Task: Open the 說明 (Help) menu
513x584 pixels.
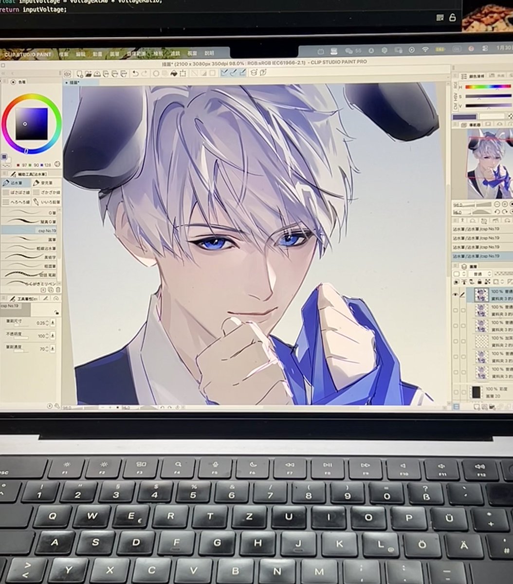Action: point(209,54)
